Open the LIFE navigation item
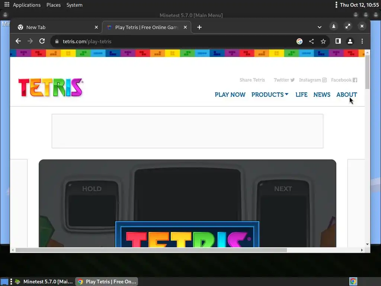The width and height of the screenshot is (381, 286). click(x=301, y=95)
